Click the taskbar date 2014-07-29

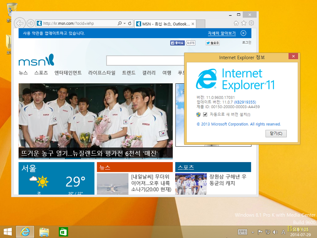pyautogui.click(x=301, y=235)
